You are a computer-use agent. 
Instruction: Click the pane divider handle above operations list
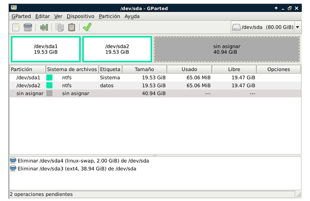(155, 155)
